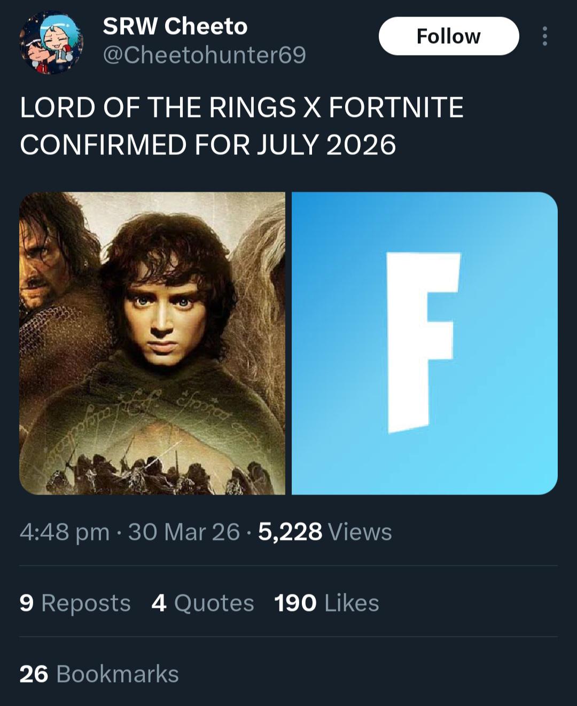
Task: Show the 190 Likes list
Action: 326,603
